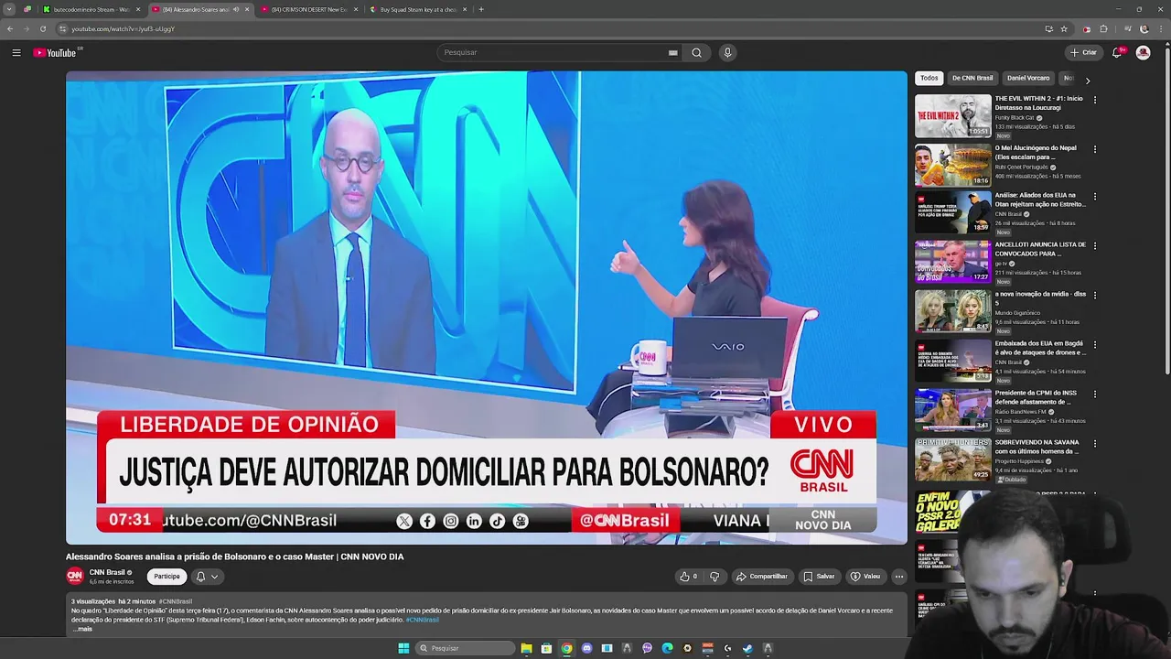This screenshot has height=659, width=1171.
Task: Open Microsoft Edge from taskbar
Action: tap(667, 648)
